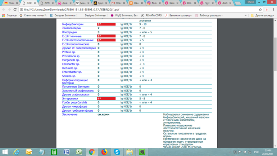Reload the PDF page
Viewport: 277px width, 156px height.
tap(15, 10)
